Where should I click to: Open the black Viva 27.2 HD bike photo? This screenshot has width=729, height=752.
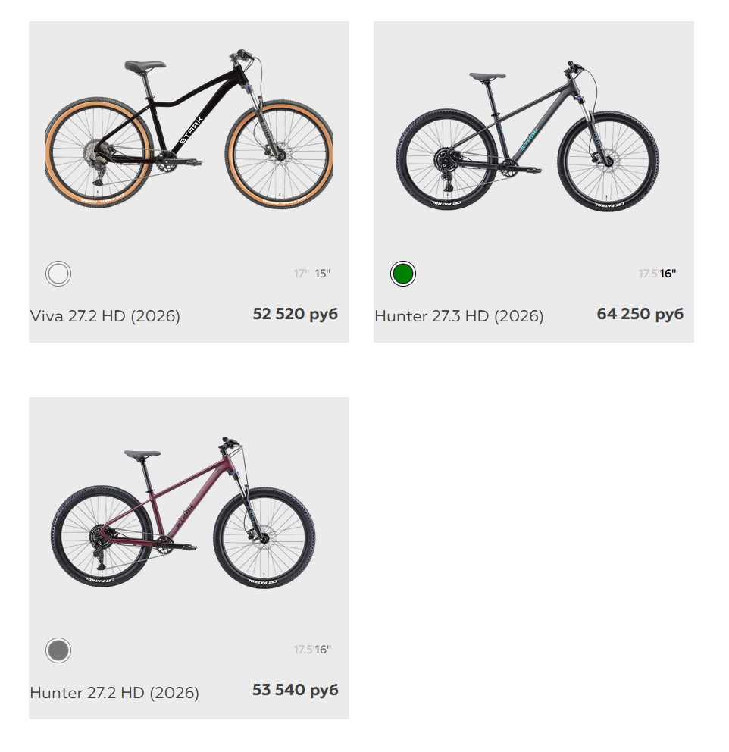[x=189, y=128]
